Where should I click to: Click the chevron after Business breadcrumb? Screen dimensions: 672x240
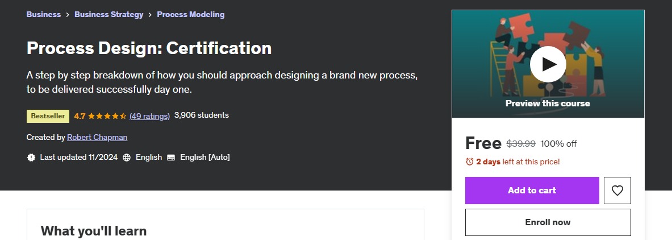point(68,15)
